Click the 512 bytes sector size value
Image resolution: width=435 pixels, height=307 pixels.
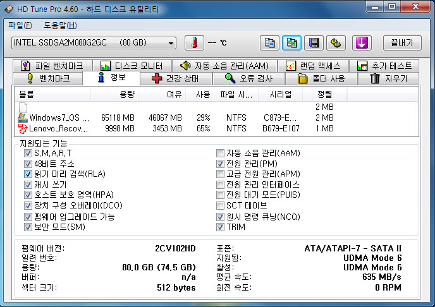point(176,287)
